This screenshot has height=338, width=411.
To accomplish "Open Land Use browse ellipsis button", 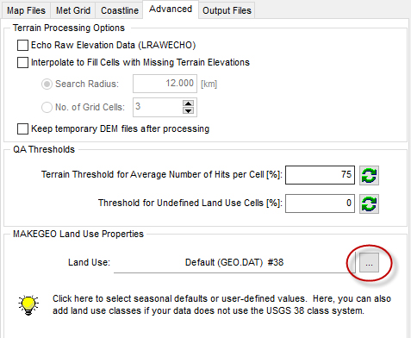I will 369,263.
